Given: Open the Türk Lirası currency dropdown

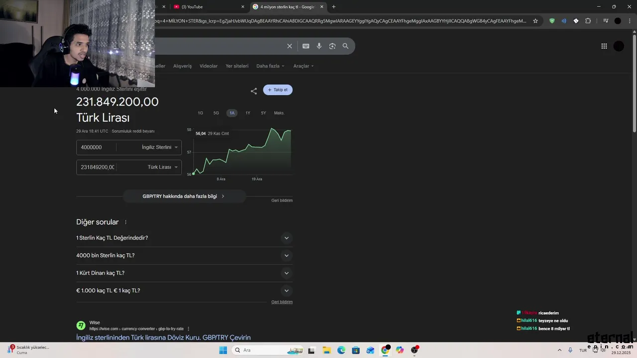Looking at the screenshot, I should [162, 167].
